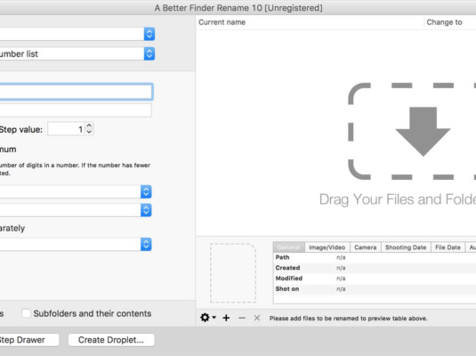Image resolution: width=476 pixels, height=356 pixels.
Task: Click the Create Droplet... button
Action: pos(111,340)
